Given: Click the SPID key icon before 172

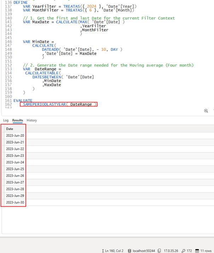Looking at the screenshot, I should 183,251.
